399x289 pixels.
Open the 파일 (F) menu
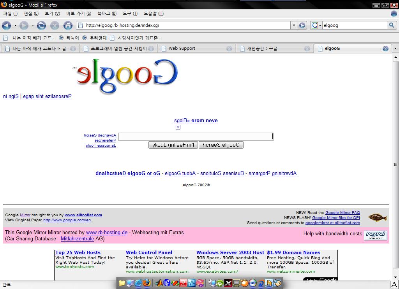(10, 14)
